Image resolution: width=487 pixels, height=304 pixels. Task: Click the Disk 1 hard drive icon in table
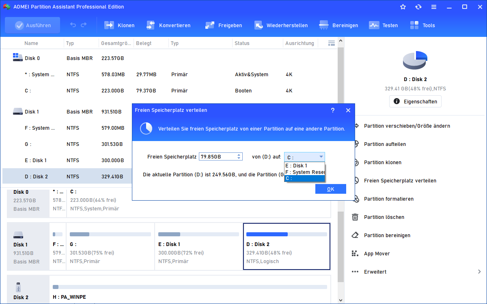click(17, 111)
